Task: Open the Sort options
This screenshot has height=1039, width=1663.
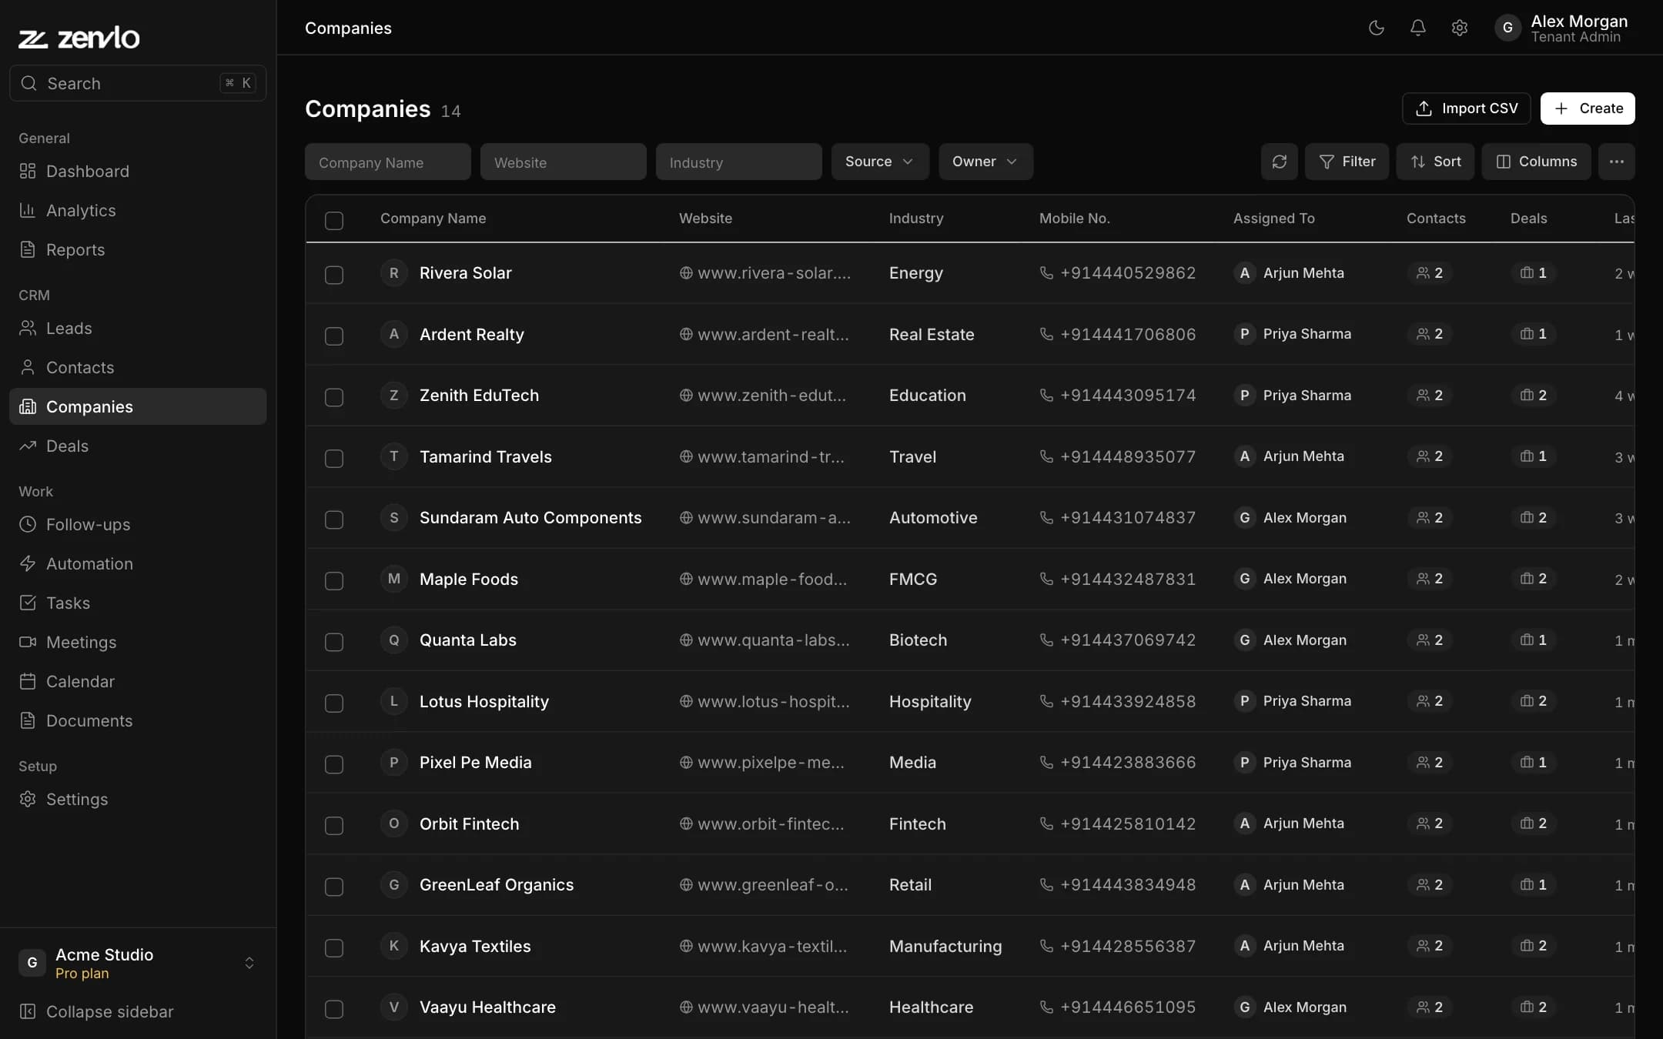Action: click(x=1435, y=162)
